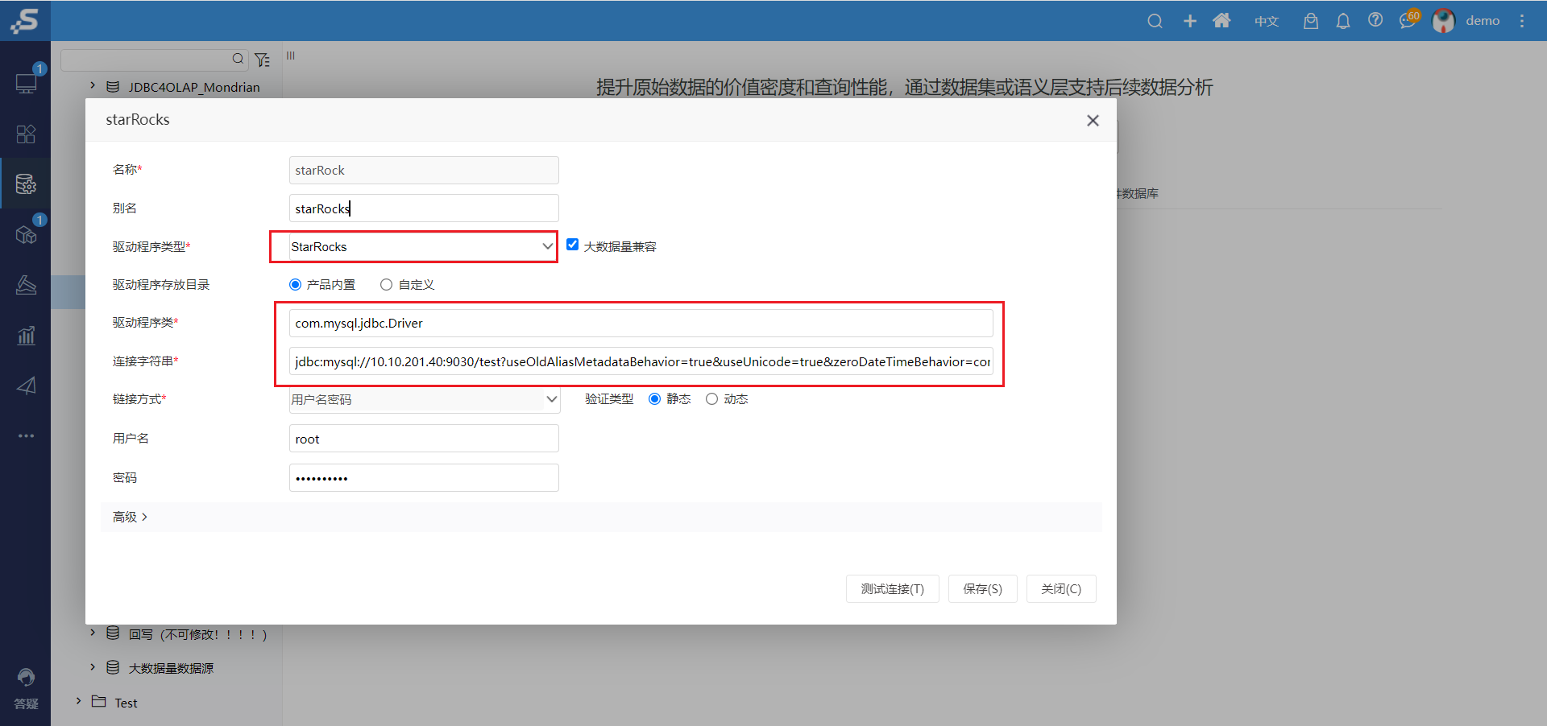Click the Smartbi logo in the top-left corner
1547x726 pixels.
pos(25,21)
